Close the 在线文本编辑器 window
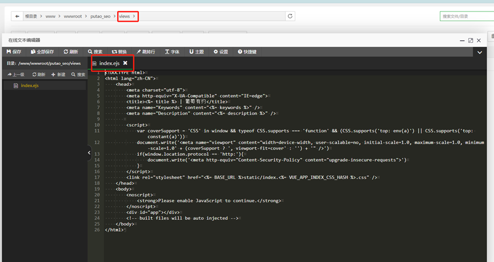494x262 pixels. point(479,41)
